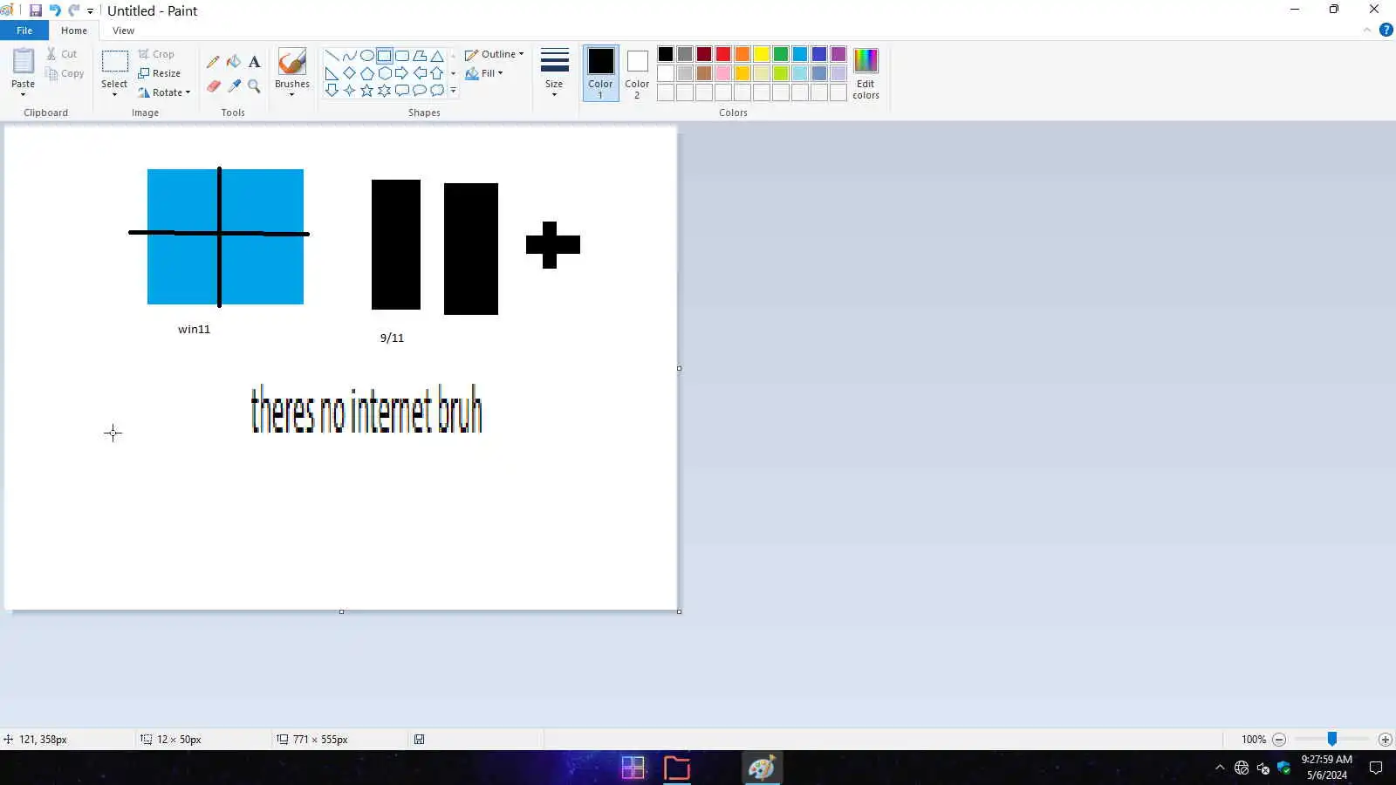
Task: Choose the Four-point star shape
Action: pos(349,90)
